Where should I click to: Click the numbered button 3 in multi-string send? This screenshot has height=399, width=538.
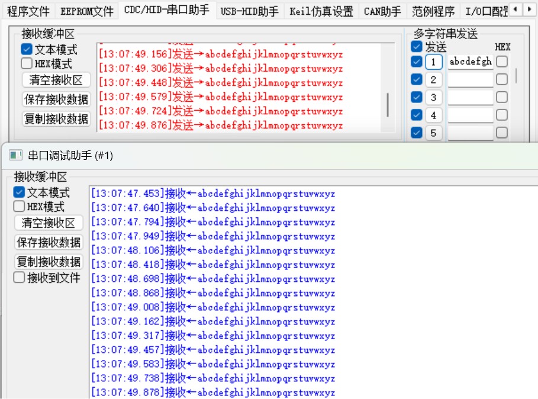point(433,98)
